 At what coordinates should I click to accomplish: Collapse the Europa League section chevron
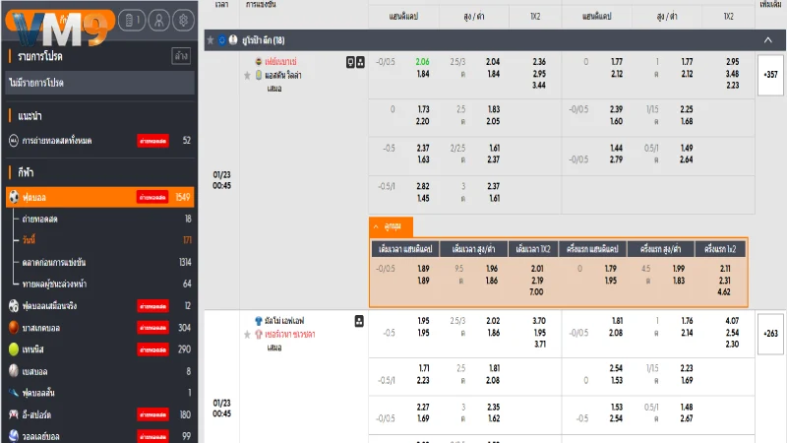click(768, 40)
